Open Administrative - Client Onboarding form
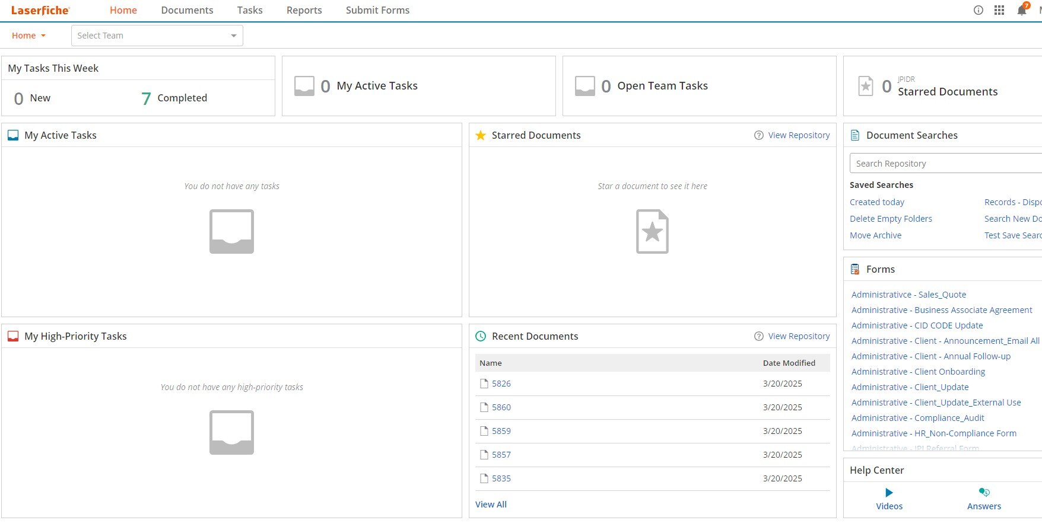This screenshot has width=1042, height=530. coord(918,372)
